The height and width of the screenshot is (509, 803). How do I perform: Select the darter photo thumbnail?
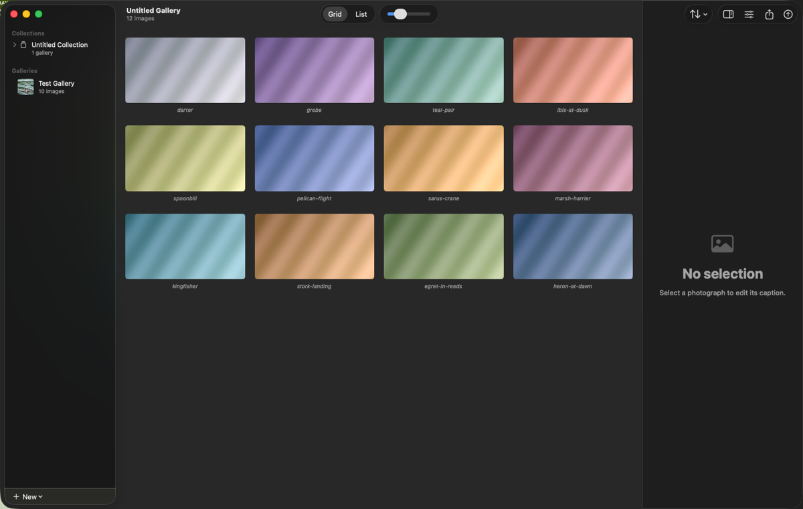[x=185, y=70]
